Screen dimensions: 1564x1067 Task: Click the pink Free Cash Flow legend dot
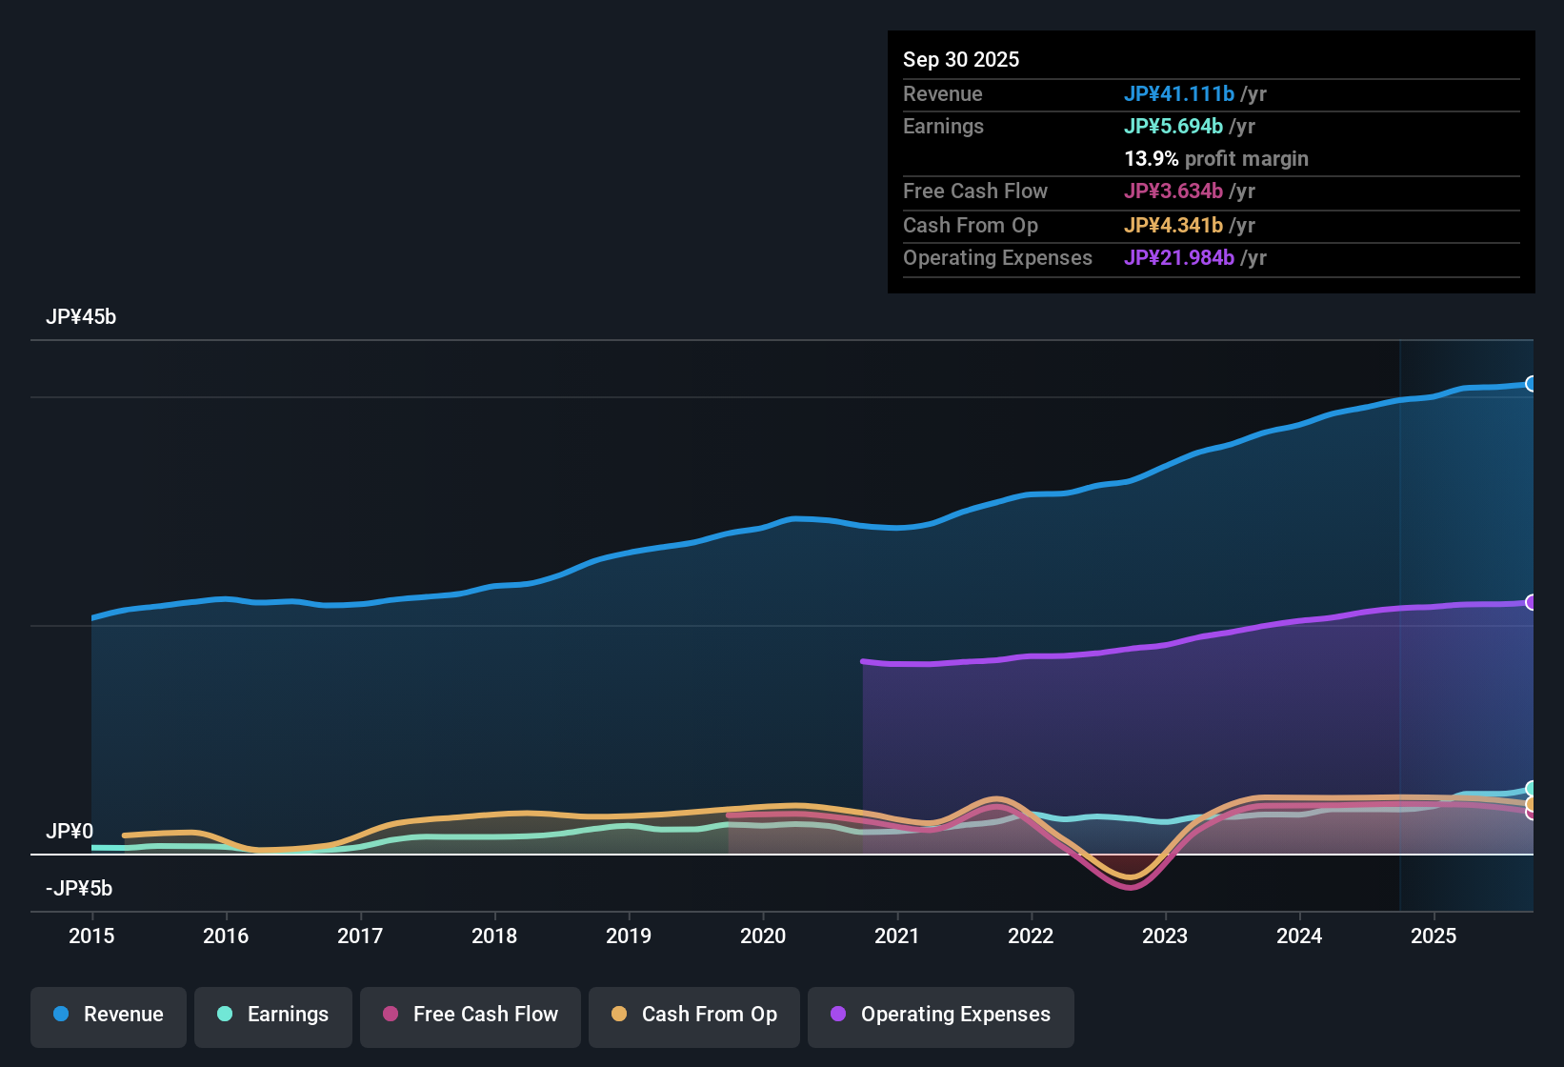click(391, 1016)
